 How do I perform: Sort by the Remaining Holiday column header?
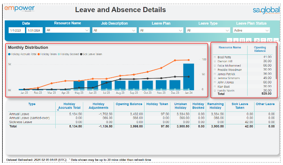coord(215,106)
